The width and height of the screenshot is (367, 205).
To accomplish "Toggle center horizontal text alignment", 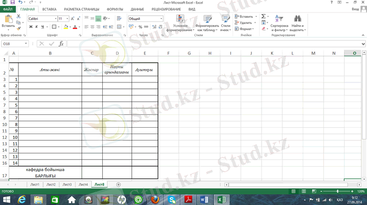I will pos(92,27).
